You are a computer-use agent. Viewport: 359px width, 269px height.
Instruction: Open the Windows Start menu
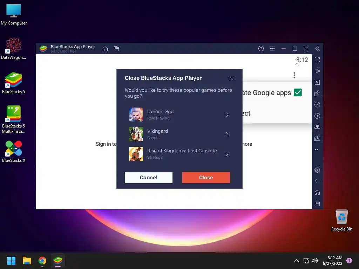[11, 261]
